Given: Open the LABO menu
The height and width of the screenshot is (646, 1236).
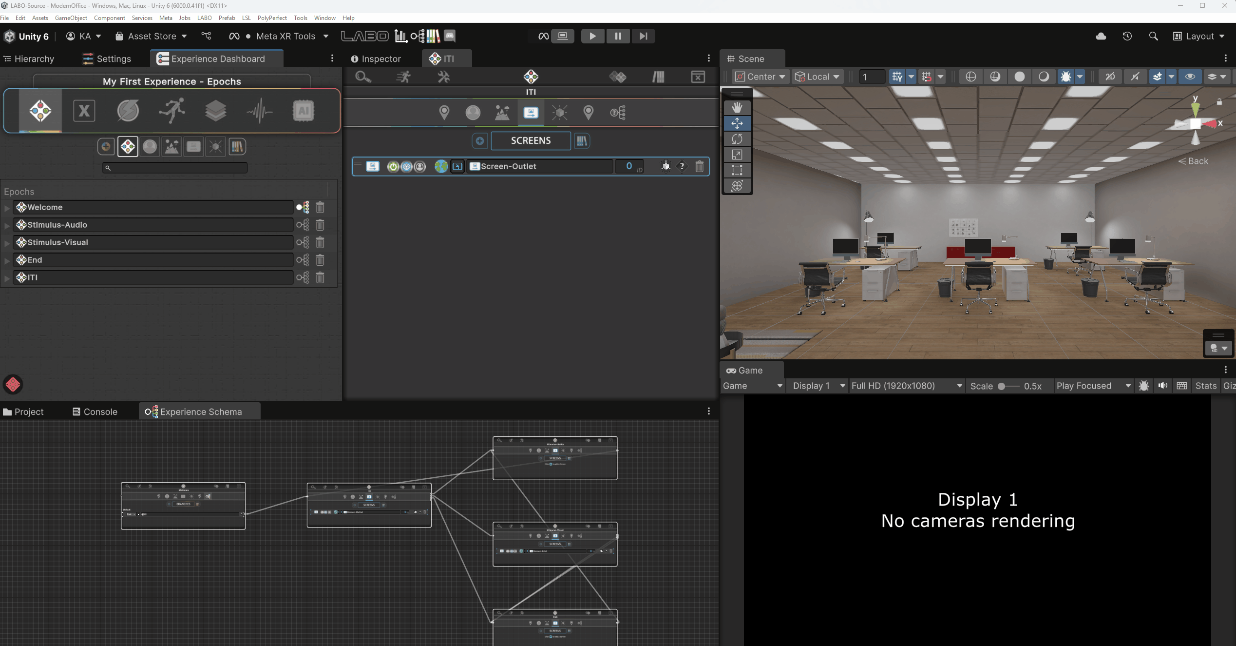Looking at the screenshot, I should (204, 18).
